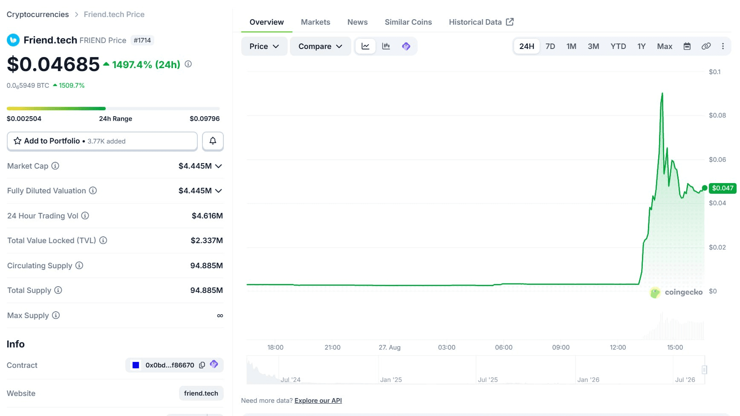Copy chart link with the link icon
This screenshot has height=416, width=740.
pos(706,46)
